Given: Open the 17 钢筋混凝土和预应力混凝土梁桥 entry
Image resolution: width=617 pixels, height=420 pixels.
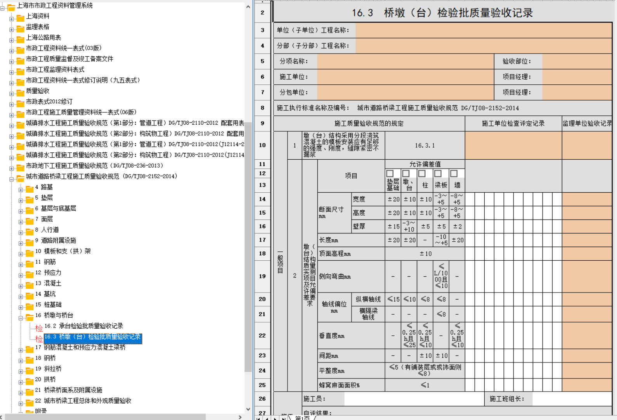Looking at the screenshot, I should [85, 347].
